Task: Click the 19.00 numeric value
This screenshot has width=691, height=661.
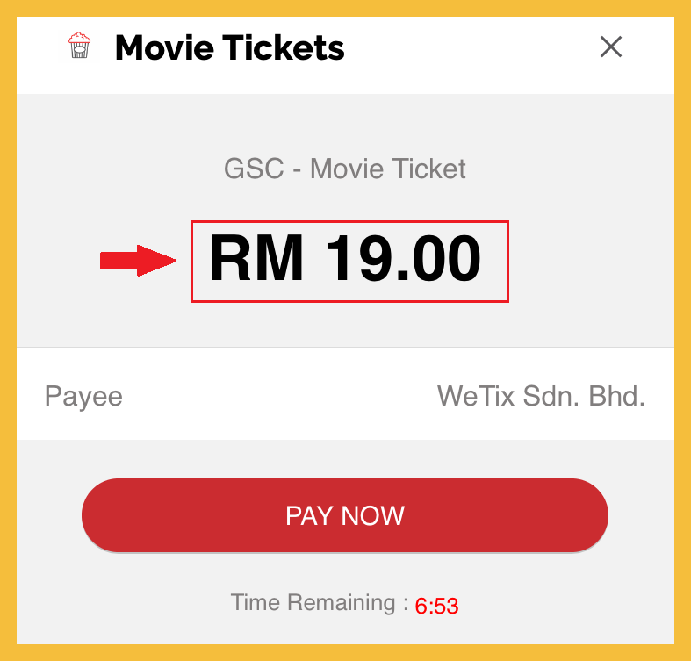Action: pyautogui.click(x=403, y=258)
